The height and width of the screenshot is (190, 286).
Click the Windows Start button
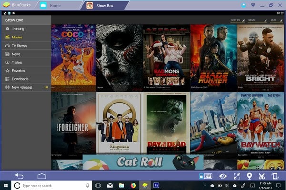(x=6, y=185)
